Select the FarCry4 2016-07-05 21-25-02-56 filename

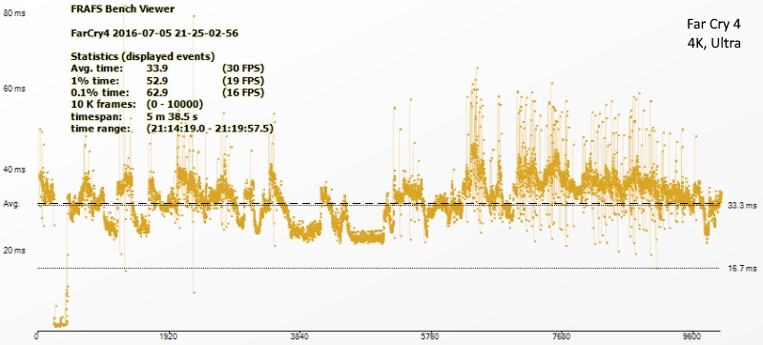tap(155, 33)
